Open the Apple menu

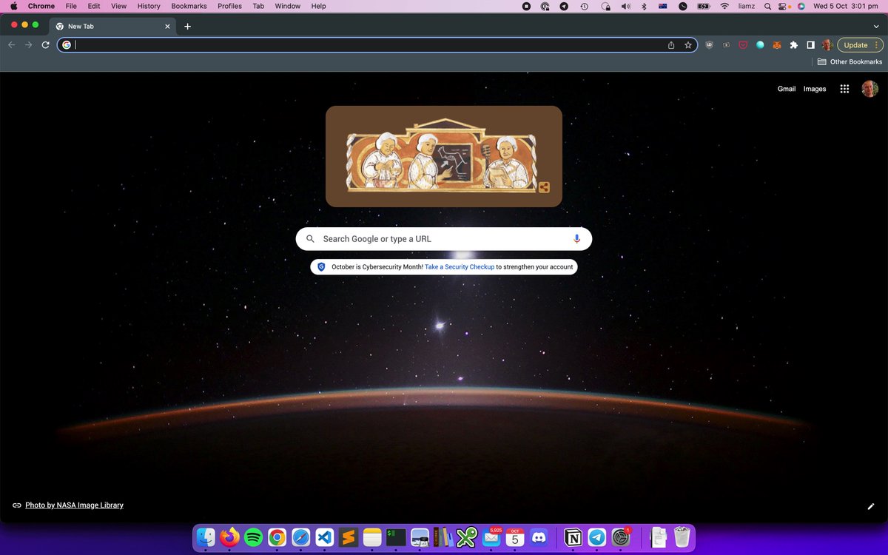pos(13,6)
